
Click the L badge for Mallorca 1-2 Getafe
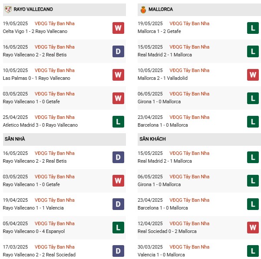(253, 28)
